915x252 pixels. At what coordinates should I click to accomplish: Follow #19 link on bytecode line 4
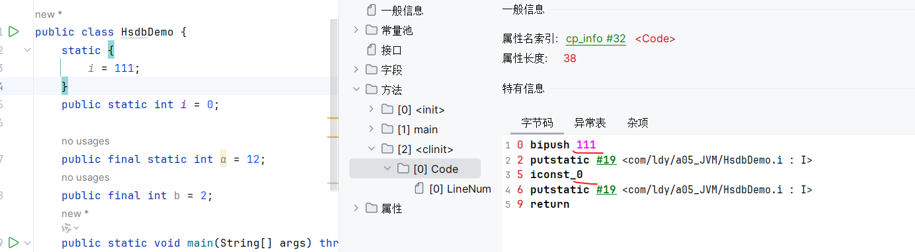(606, 190)
